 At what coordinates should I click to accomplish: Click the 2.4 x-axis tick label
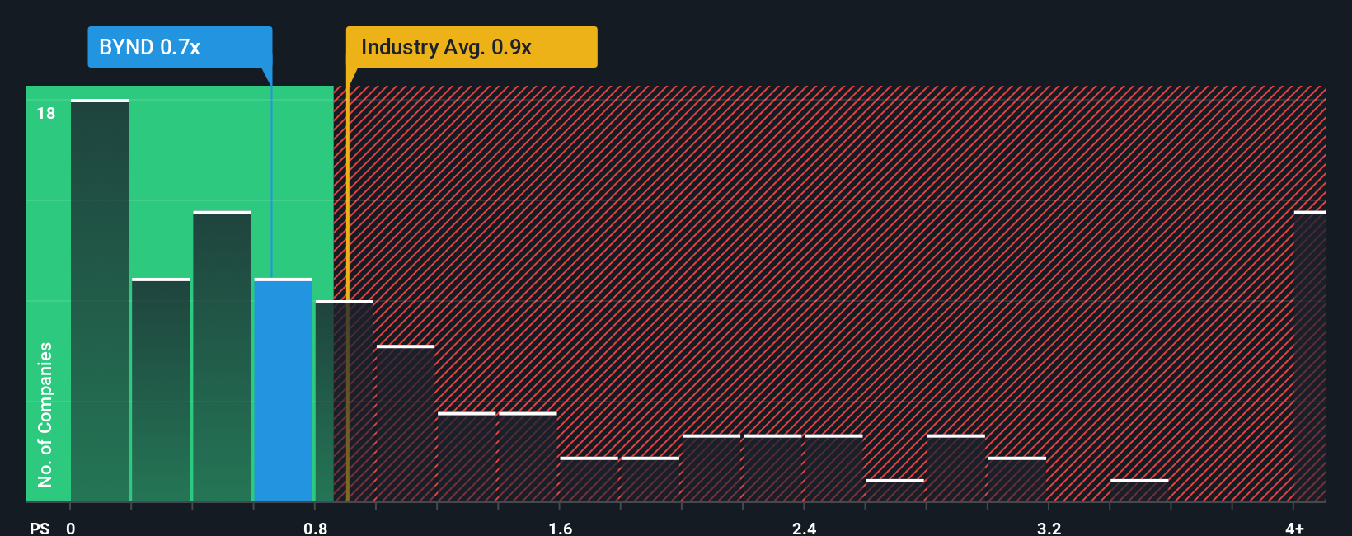[805, 528]
